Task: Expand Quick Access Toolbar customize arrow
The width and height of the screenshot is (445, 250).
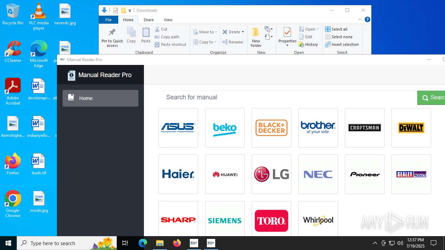Action: tap(130, 10)
